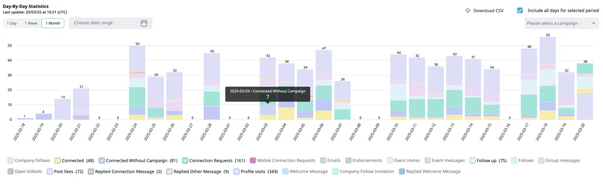Click the Download CSV link

click(484, 10)
